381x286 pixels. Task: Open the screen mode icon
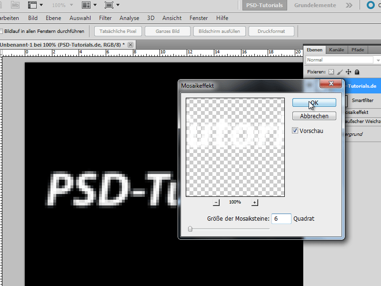pos(109,5)
